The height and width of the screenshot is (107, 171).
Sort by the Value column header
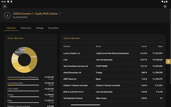[160, 46]
